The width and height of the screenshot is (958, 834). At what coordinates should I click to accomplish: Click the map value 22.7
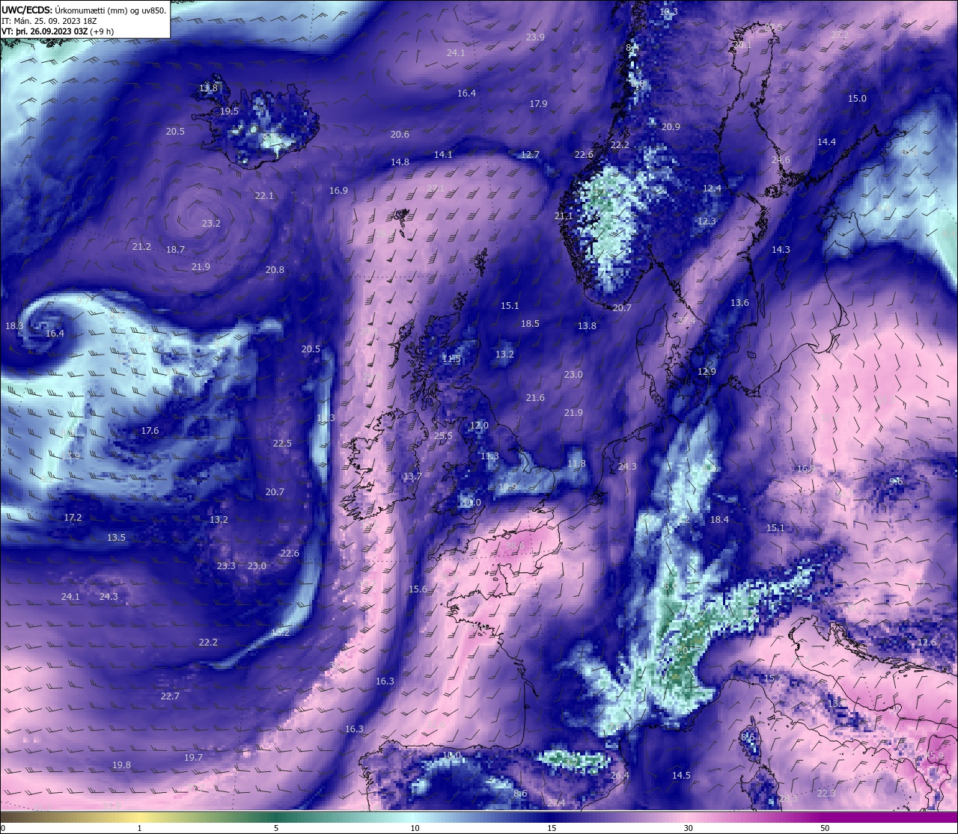[170, 696]
